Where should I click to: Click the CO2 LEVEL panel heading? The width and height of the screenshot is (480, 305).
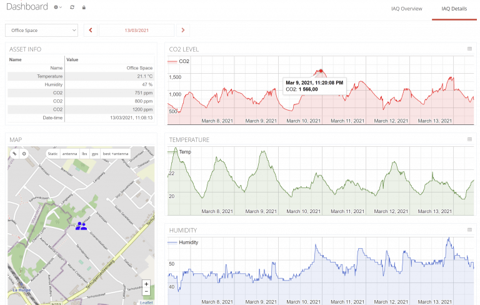184,49
